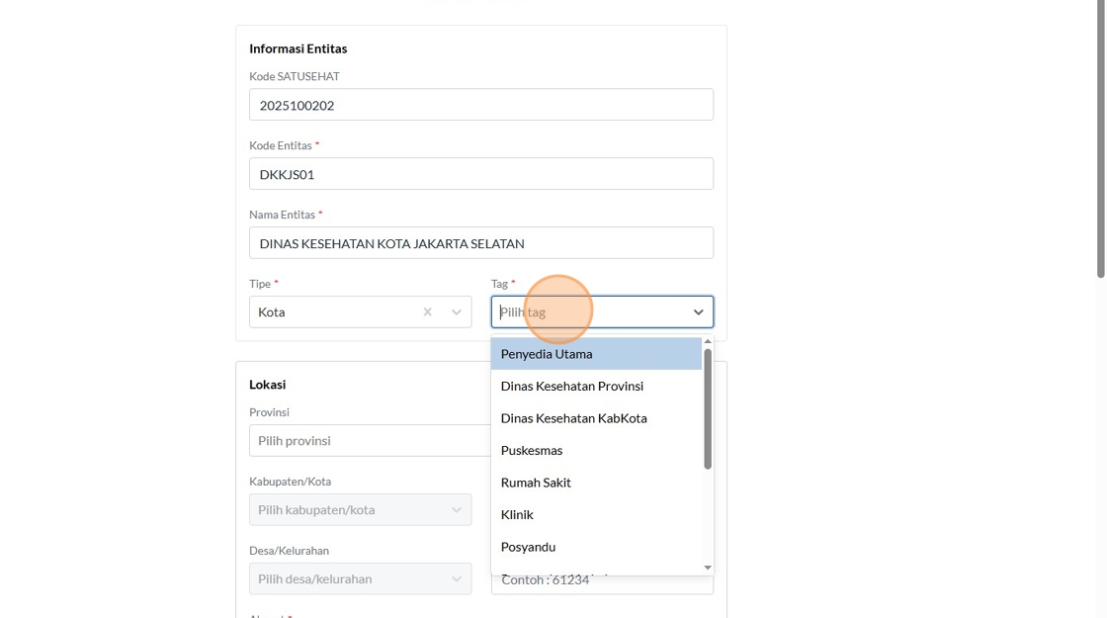Screen dimensions: 1107x618
Task: Expand the Pilih desa/kelurahan dropdown
Action: pos(360,579)
